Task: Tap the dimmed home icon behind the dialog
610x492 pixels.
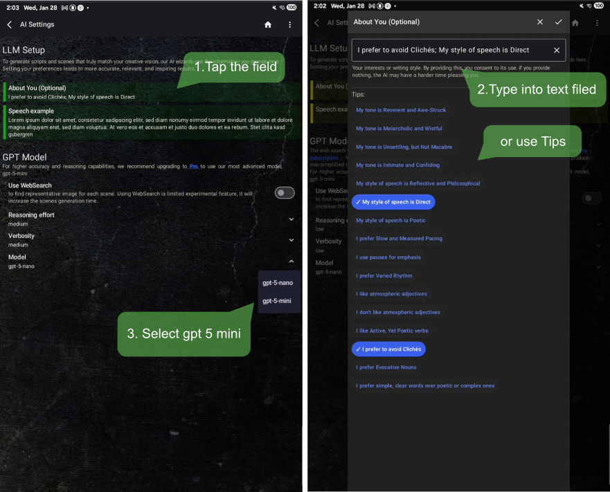Action: [x=575, y=23]
